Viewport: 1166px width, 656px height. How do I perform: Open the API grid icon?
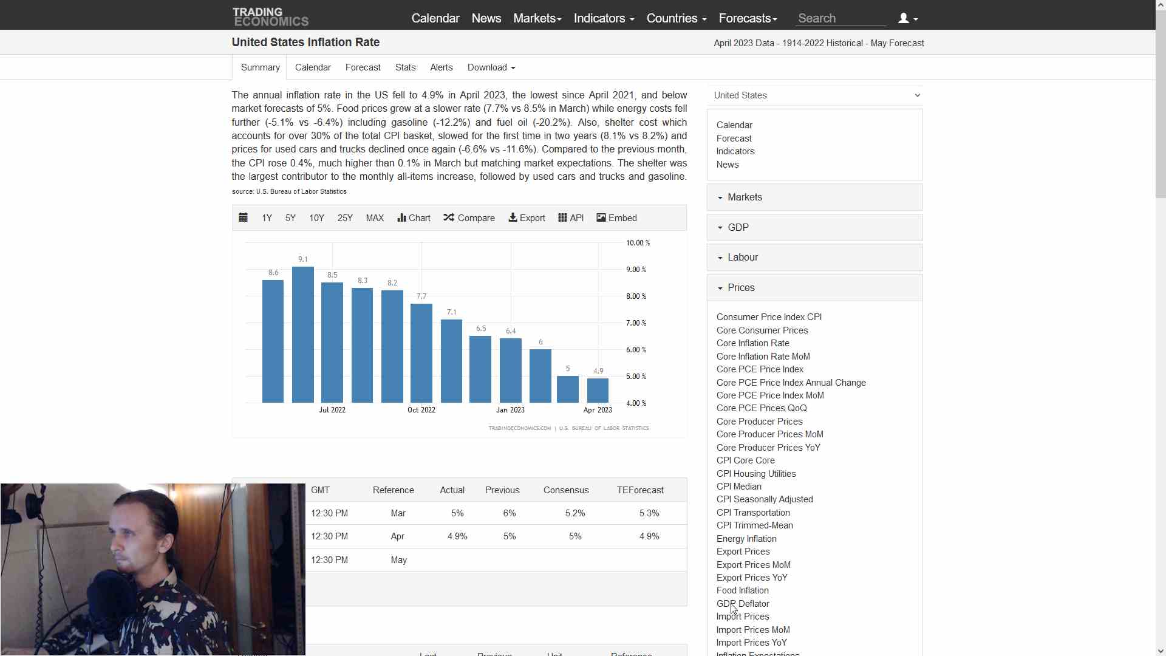tap(562, 217)
